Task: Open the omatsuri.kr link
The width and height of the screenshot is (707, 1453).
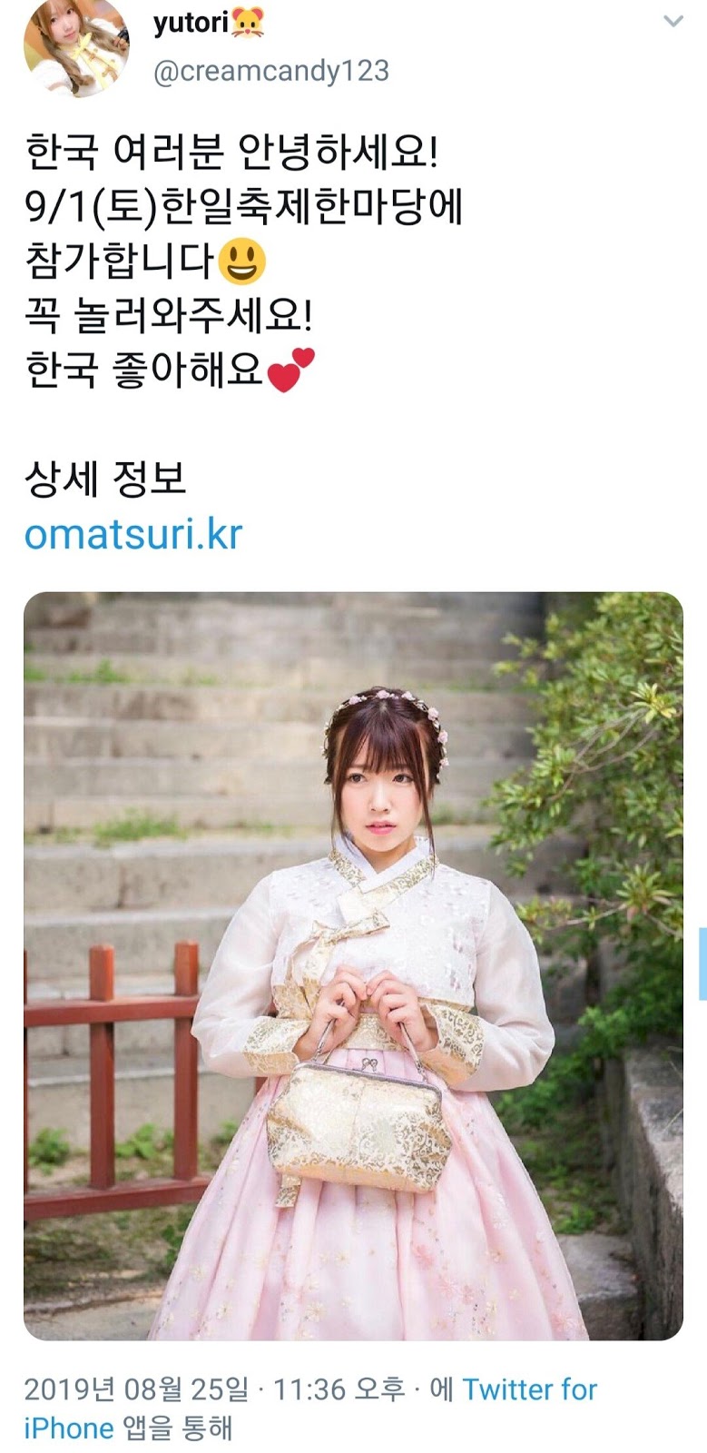Action: [133, 534]
